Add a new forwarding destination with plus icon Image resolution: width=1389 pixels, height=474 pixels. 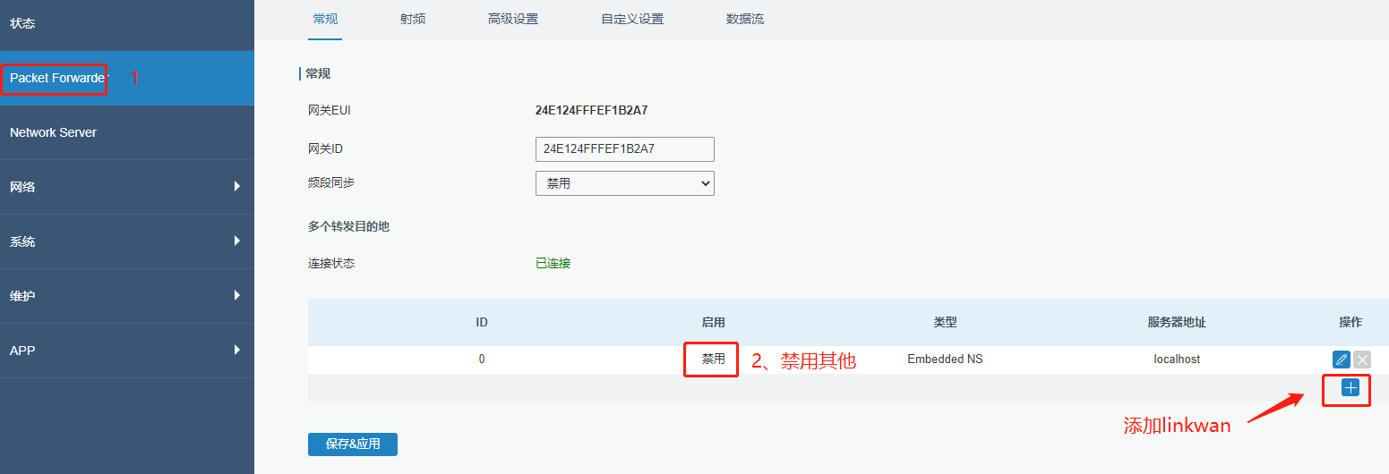(1350, 387)
